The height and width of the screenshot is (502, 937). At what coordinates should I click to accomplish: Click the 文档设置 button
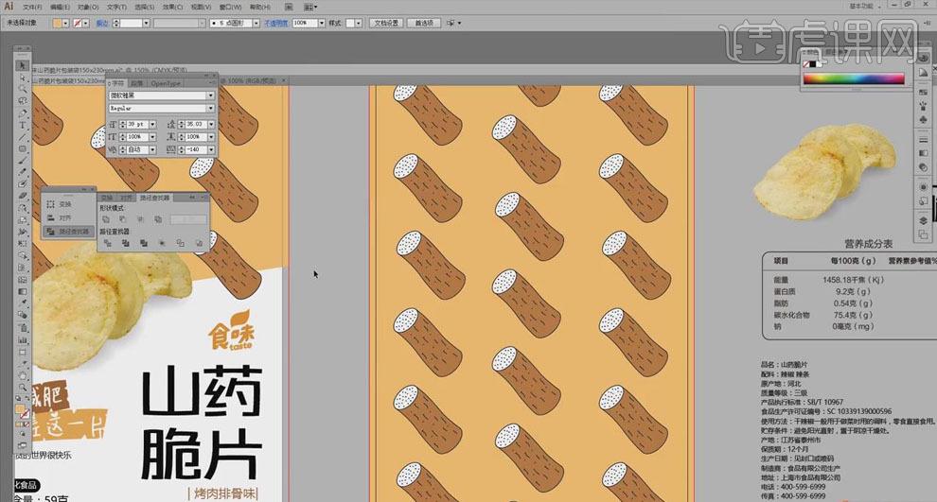[386, 23]
